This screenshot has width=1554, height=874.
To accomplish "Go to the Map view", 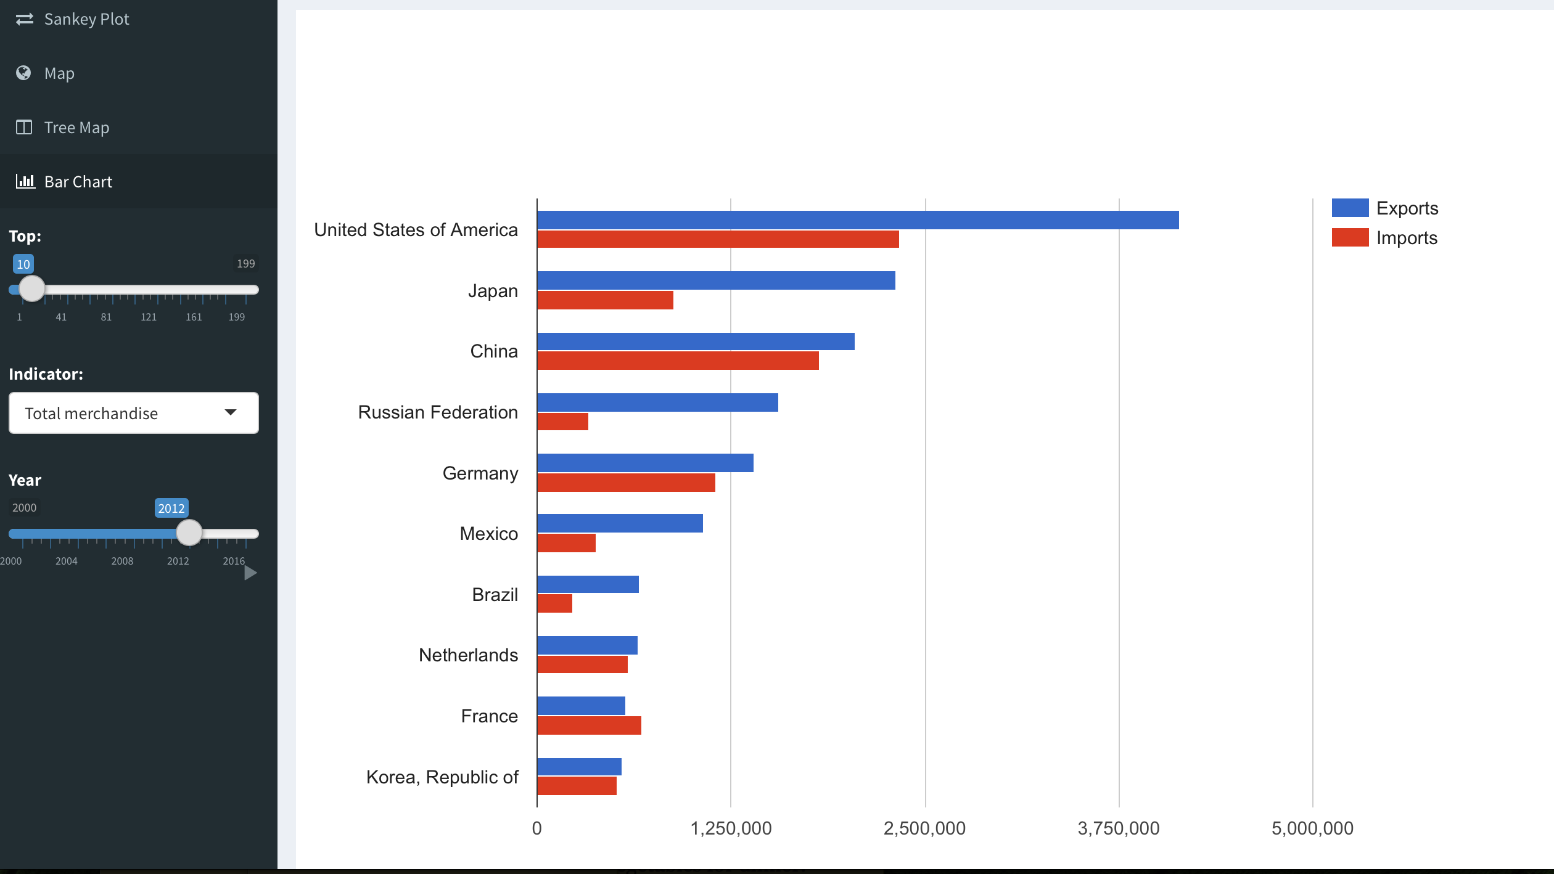I will pyautogui.click(x=59, y=73).
